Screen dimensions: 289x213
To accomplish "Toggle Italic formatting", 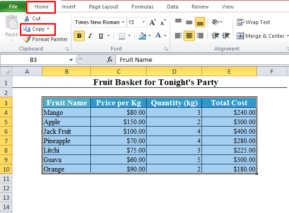I will tap(90, 36).
